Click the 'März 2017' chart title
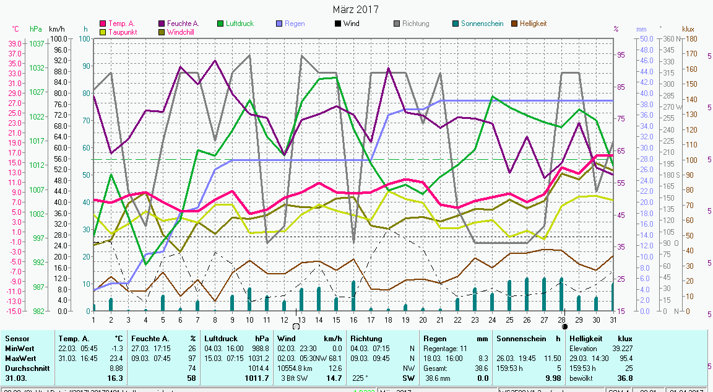The width and height of the screenshot is (713, 392). [356, 9]
